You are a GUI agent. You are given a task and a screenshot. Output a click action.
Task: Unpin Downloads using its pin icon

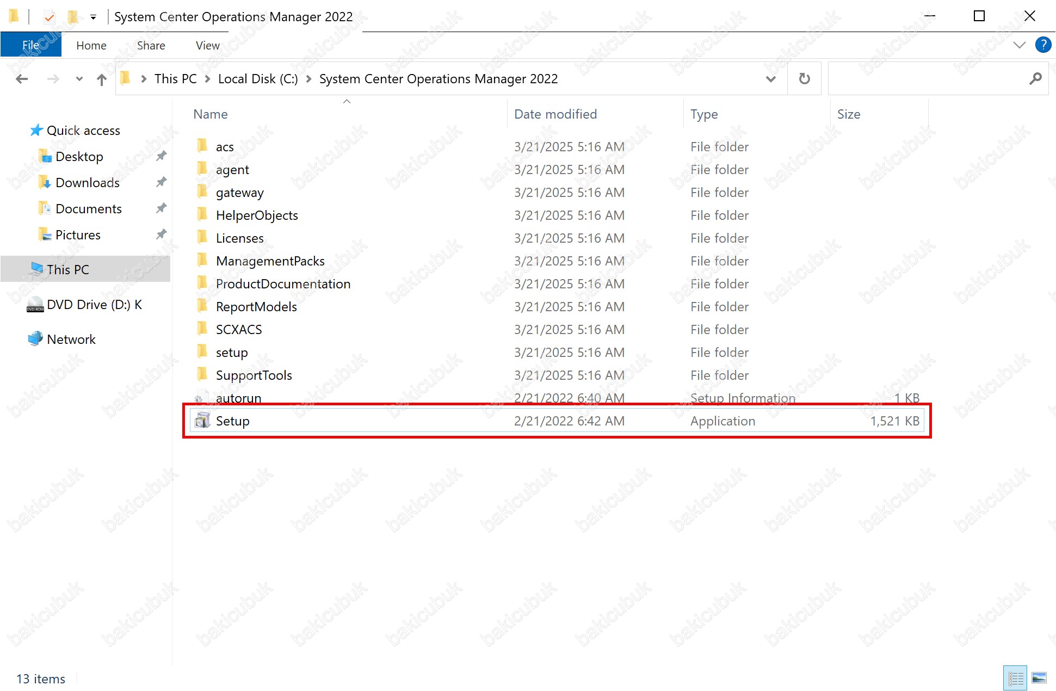161,182
